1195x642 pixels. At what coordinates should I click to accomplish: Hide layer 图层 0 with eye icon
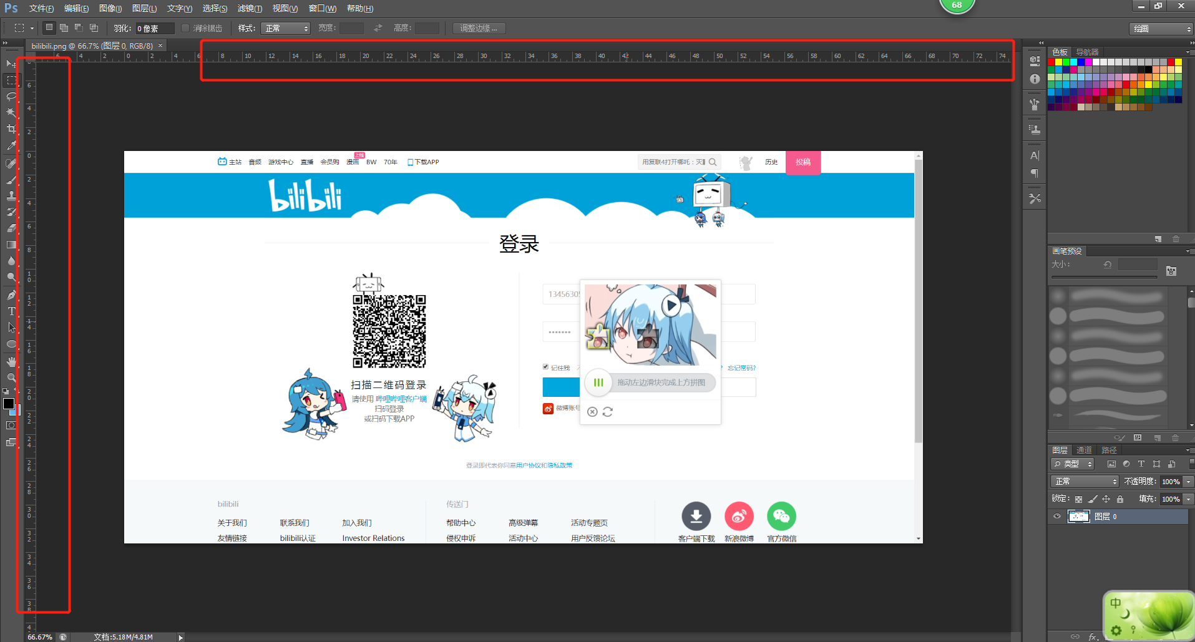(x=1057, y=517)
